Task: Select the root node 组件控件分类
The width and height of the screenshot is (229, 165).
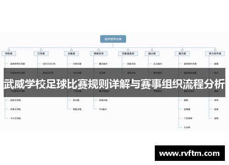Action: [x=113, y=39]
